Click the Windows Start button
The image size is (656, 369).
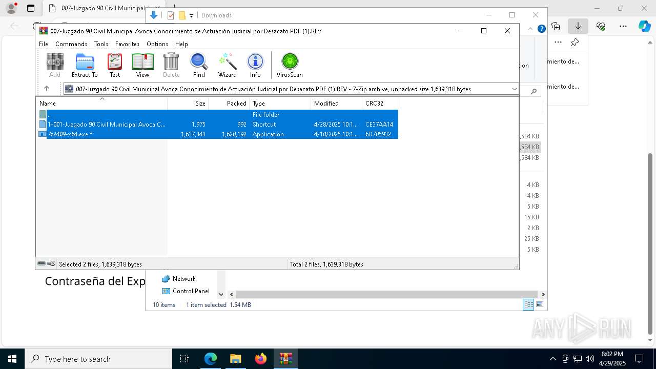click(x=12, y=359)
